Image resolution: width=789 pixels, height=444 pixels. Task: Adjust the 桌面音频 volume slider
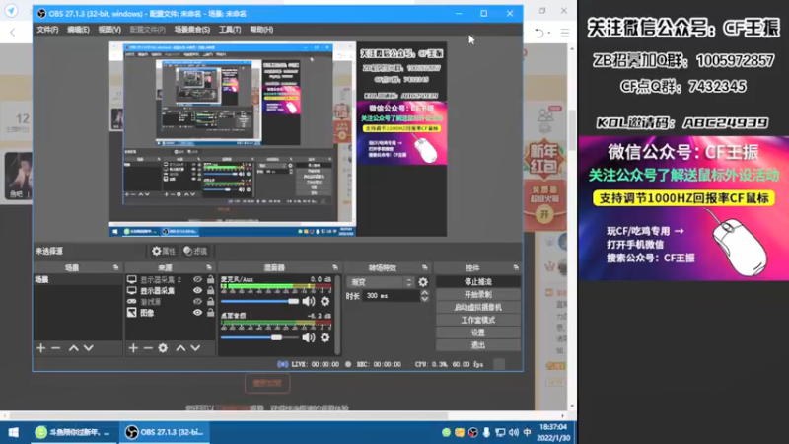click(259, 337)
